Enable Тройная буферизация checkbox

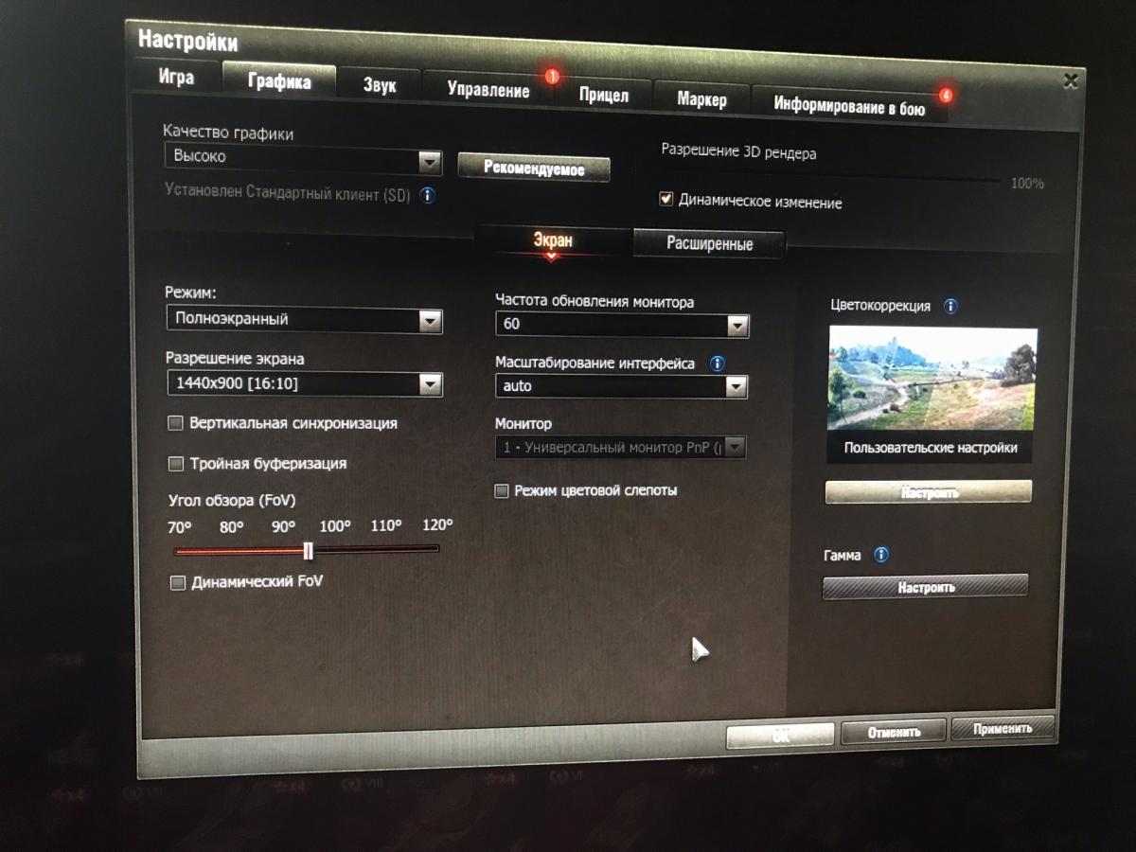[x=175, y=464]
